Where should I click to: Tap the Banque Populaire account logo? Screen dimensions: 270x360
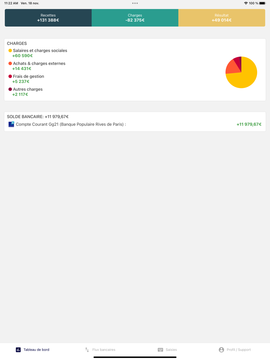[x=11, y=124]
